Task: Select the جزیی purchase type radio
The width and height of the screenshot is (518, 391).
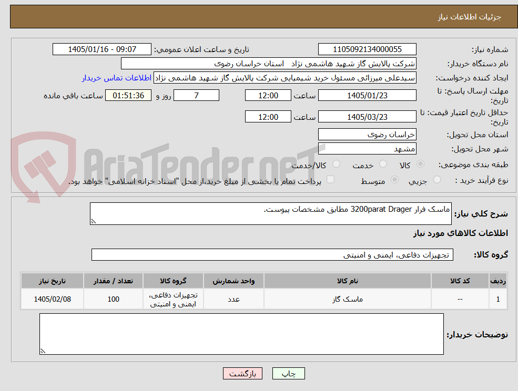Action: [x=436, y=180]
